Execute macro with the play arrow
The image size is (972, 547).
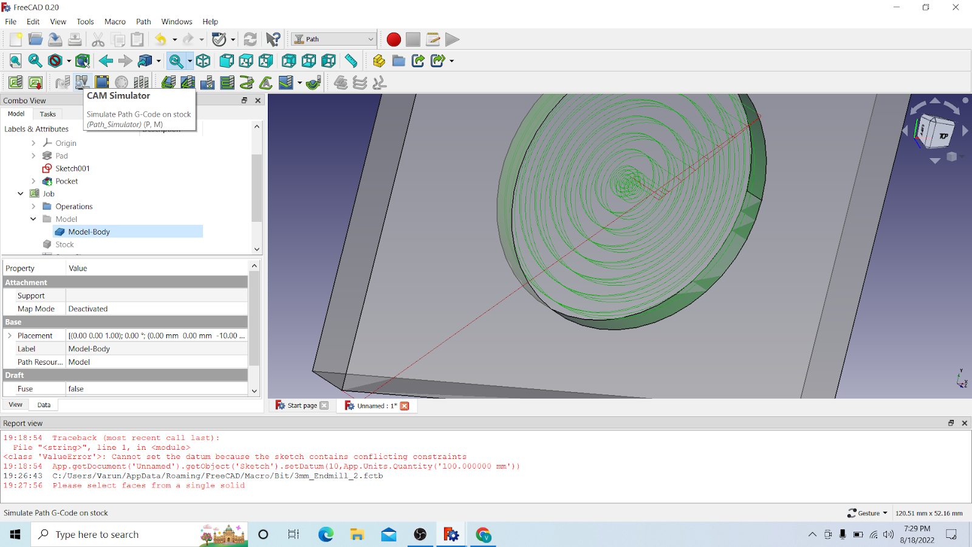[x=452, y=40]
